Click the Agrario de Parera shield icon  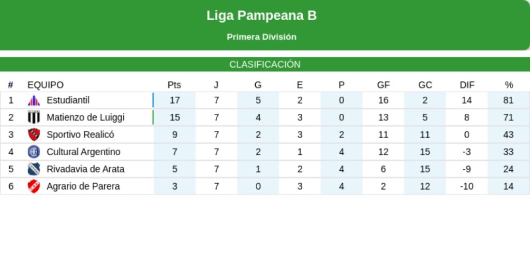click(34, 186)
